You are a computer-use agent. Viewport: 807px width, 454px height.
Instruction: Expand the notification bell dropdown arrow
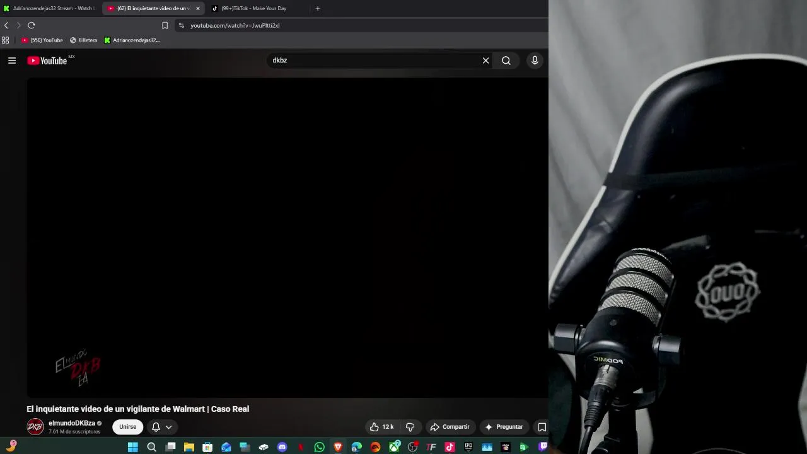pyautogui.click(x=169, y=427)
